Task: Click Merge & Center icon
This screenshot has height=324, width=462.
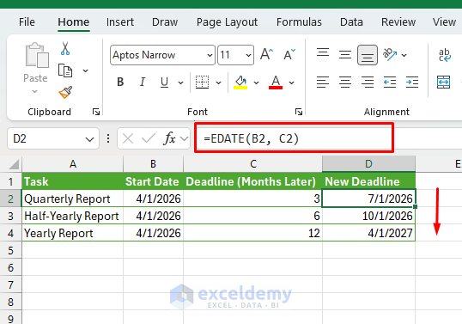Action: [x=443, y=82]
